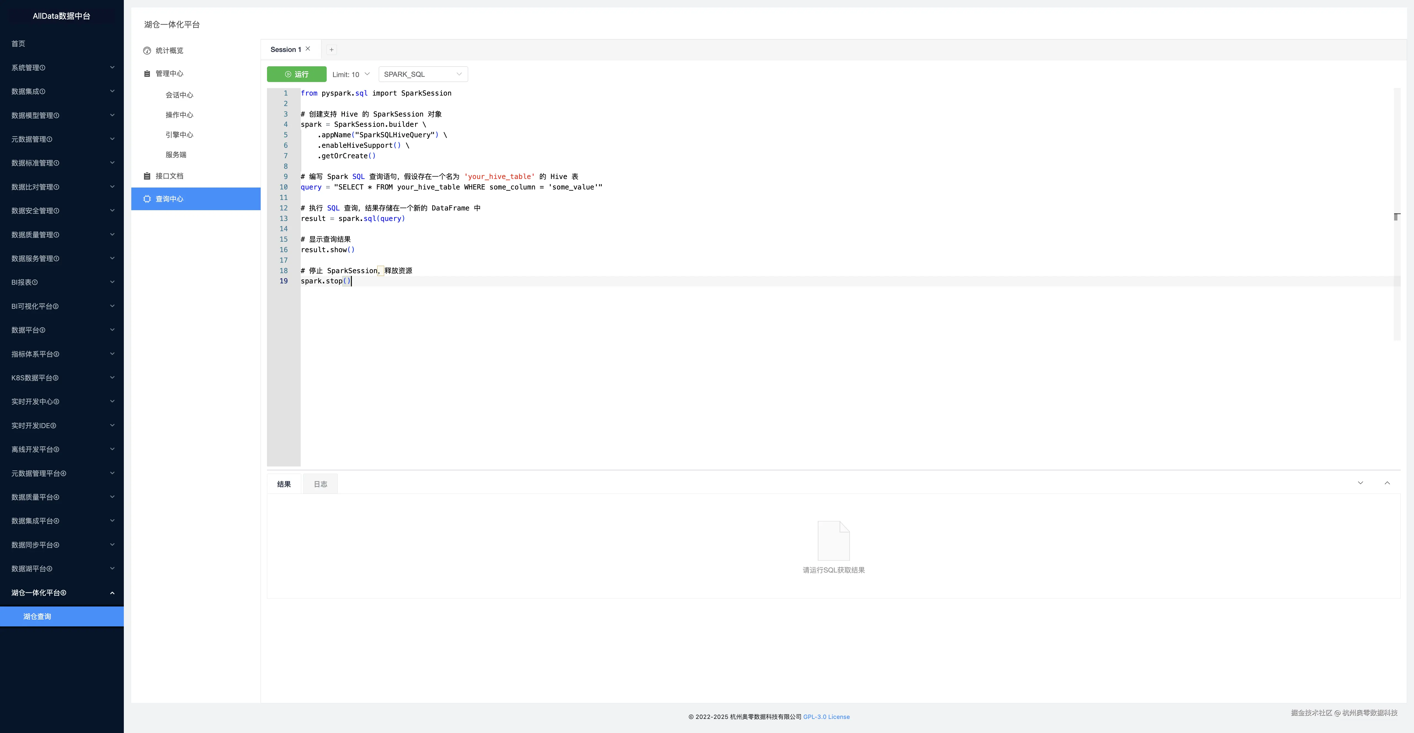Expand 数据安全管理 sidebar menu
This screenshot has height=733, width=1414.
point(61,211)
